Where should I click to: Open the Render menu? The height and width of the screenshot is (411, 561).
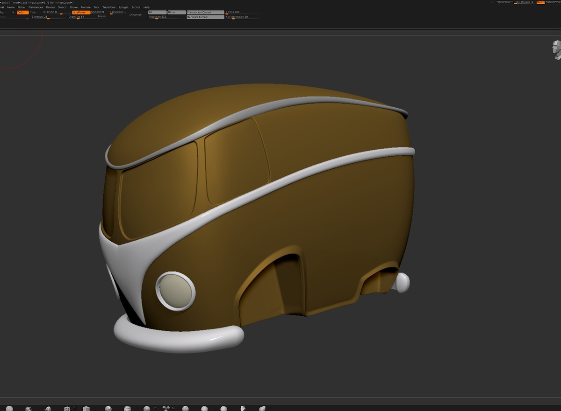coord(50,7)
